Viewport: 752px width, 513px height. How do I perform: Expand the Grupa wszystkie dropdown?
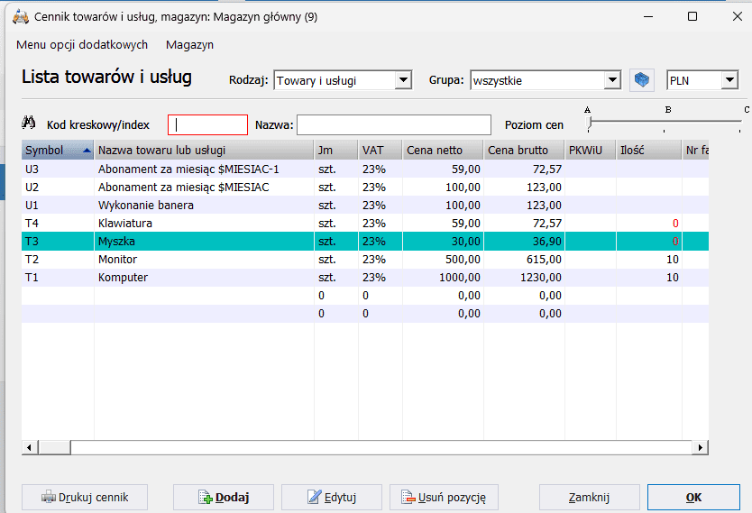[x=612, y=81]
